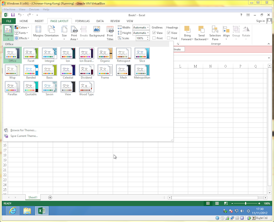
Task: Open the Selection Pane
Action: [215, 33]
